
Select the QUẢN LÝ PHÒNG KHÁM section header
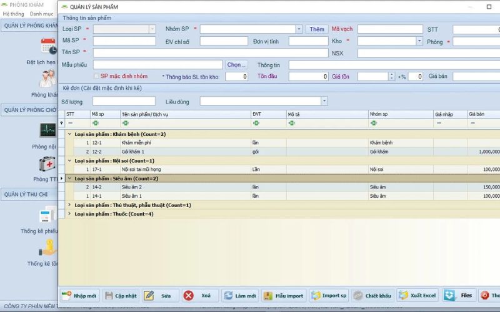(x=29, y=26)
